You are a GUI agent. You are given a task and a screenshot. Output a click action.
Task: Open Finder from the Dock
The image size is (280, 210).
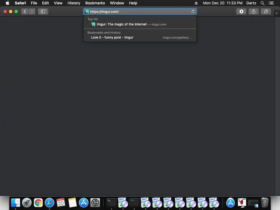tap(16, 203)
